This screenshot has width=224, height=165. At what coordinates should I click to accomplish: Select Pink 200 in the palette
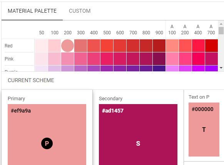click(x=68, y=59)
